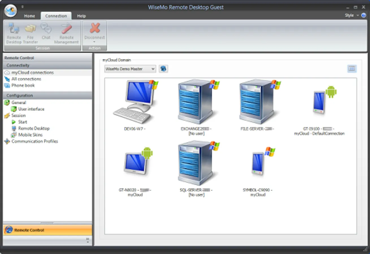Open Communication Profiles settings
The height and width of the screenshot is (254, 370).
tap(34, 141)
